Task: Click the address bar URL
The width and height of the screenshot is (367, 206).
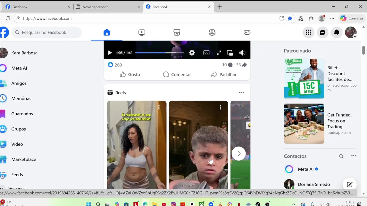Action: click(x=47, y=18)
